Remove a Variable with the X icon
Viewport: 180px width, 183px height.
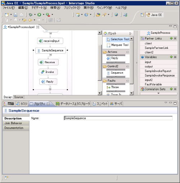point(175,57)
